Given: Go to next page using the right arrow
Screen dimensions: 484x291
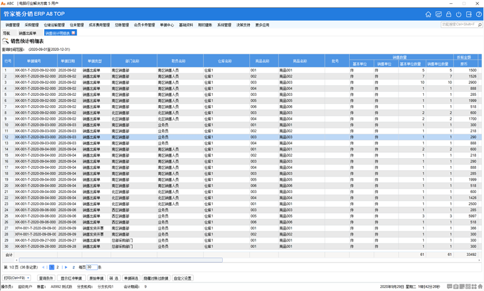Looking at the screenshot, I should (x=66, y=267).
